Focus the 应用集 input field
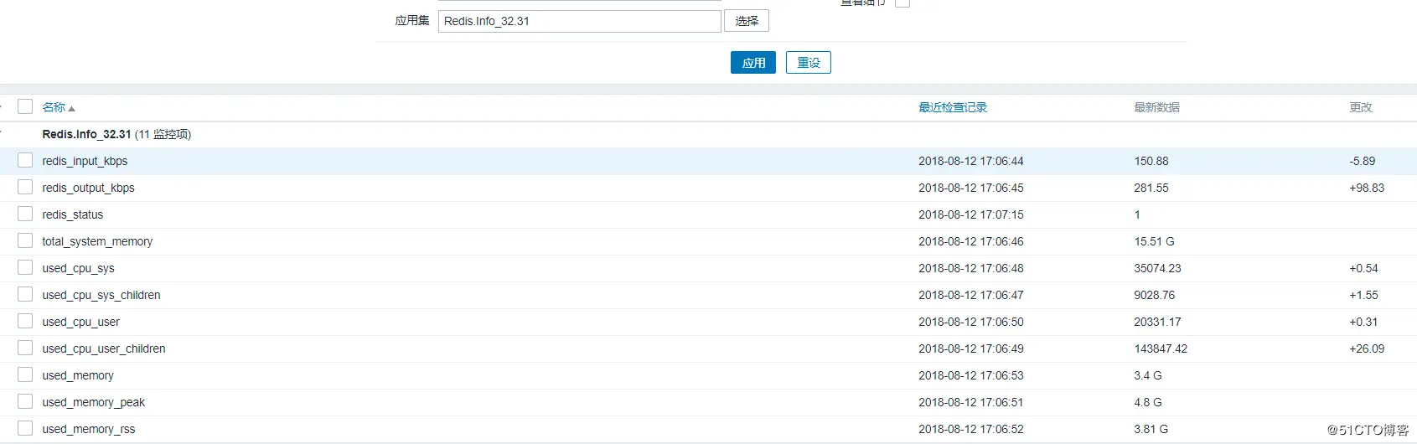 pos(580,21)
